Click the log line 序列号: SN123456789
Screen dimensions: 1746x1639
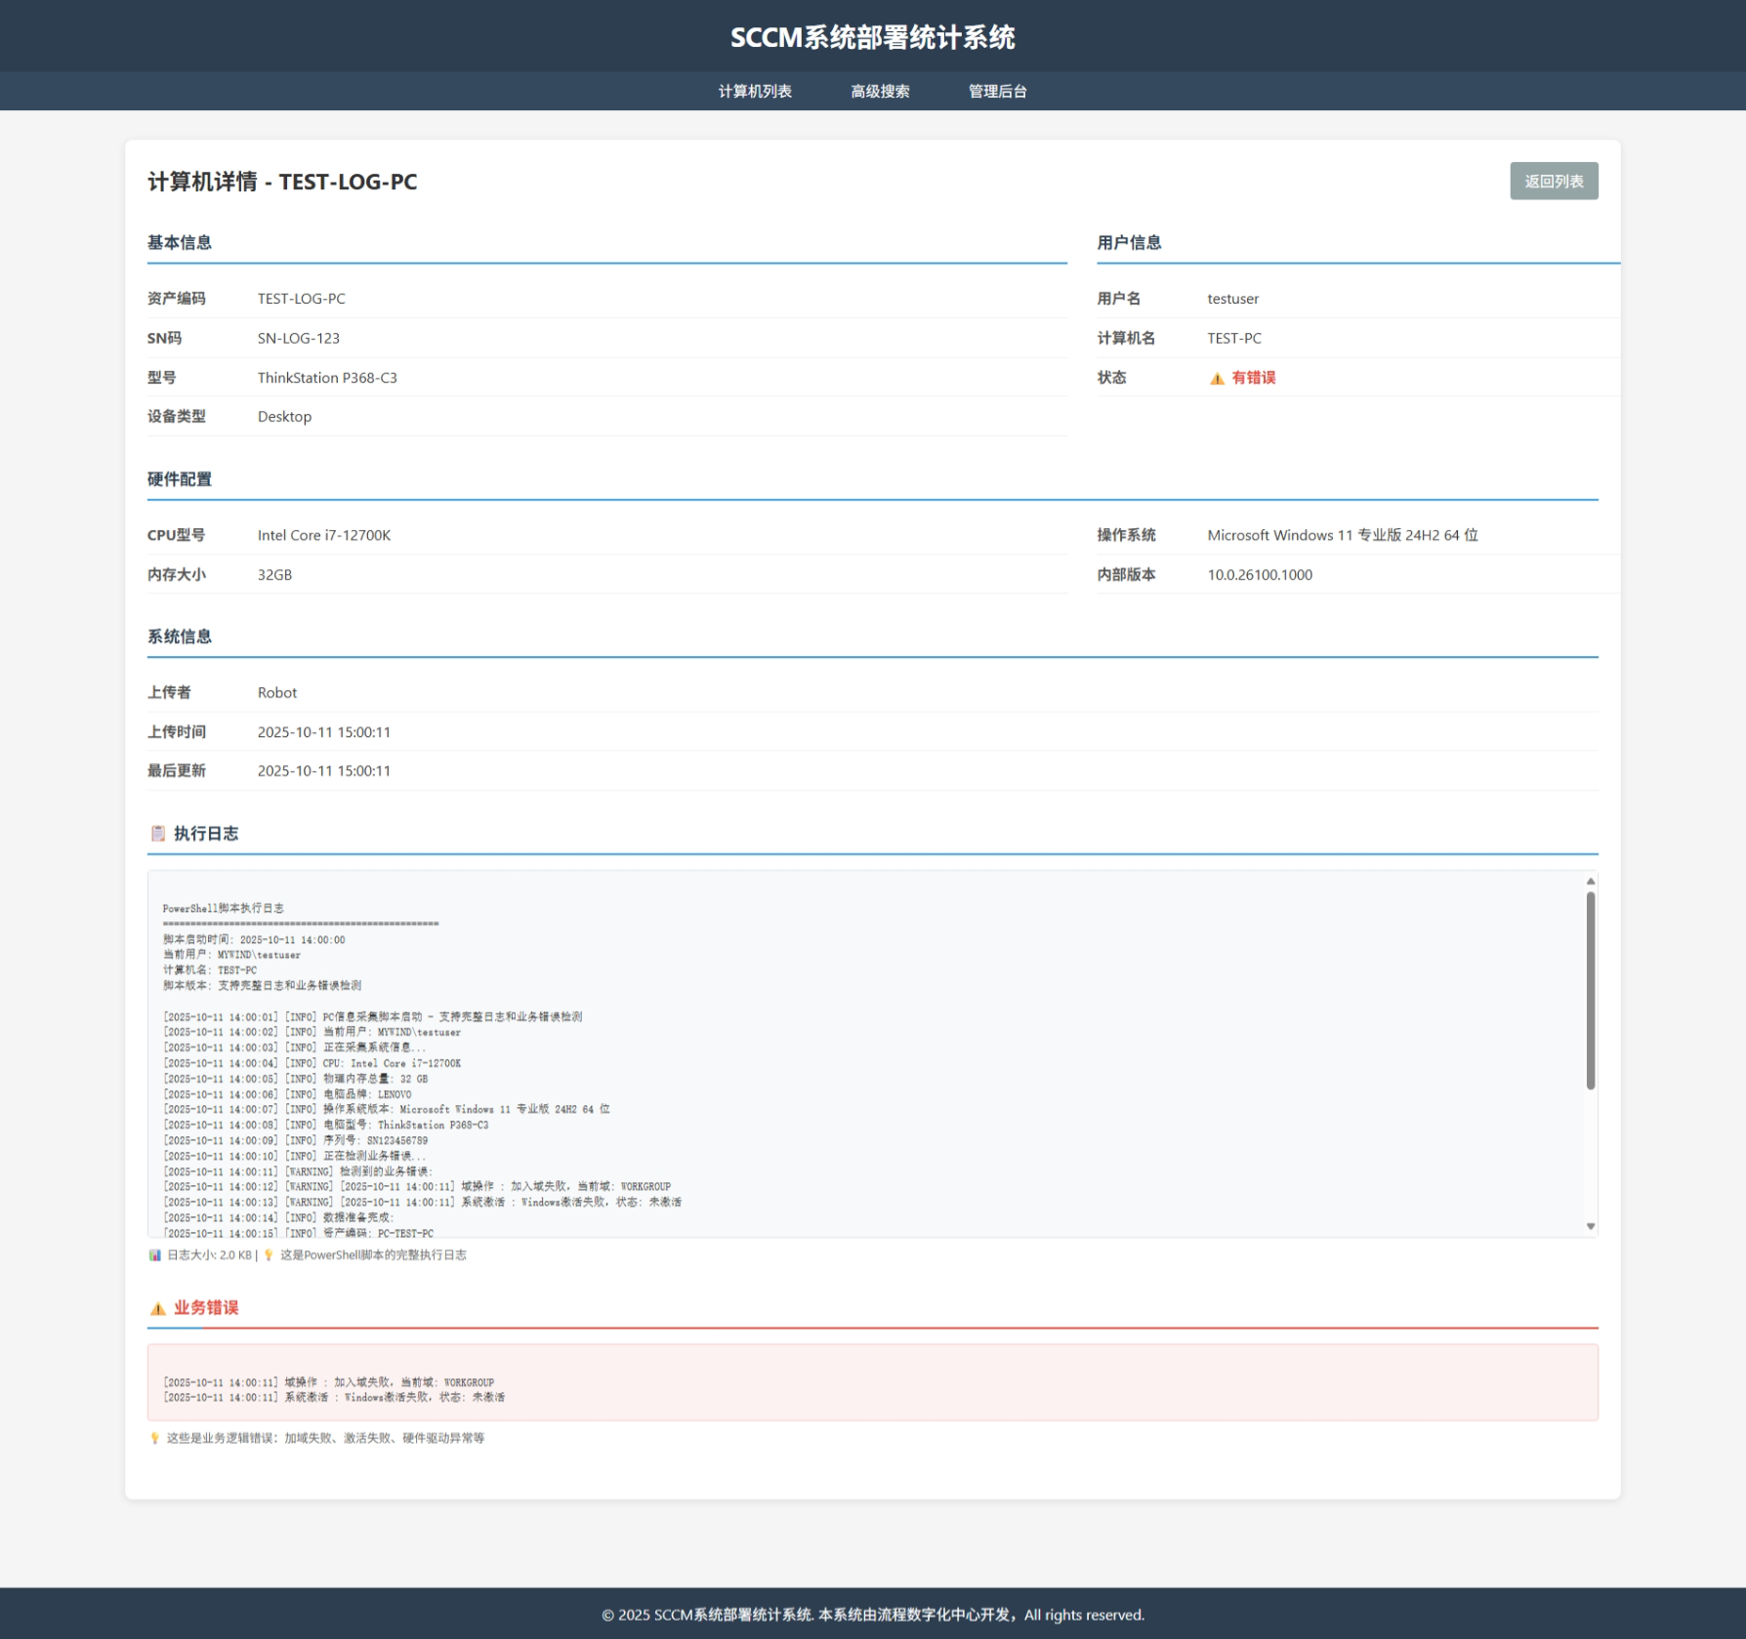295,1140
